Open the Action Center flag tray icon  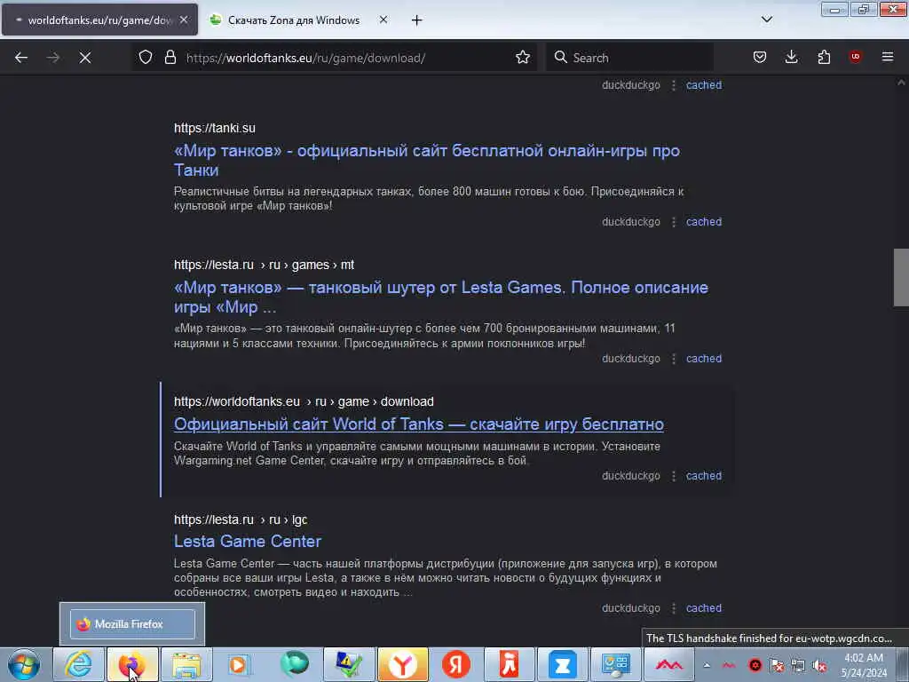(x=777, y=666)
